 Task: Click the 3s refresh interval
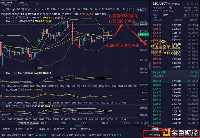click(x=124, y=9)
